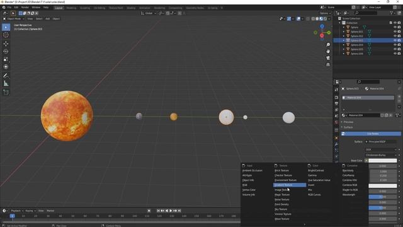Click the Base Color swatch
The image size is (403, 227).
coord(383,161)
